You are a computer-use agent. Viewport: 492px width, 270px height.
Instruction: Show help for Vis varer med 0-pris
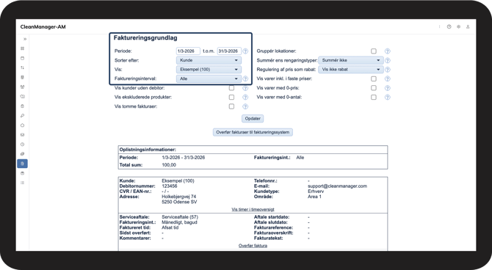[388, 88]
